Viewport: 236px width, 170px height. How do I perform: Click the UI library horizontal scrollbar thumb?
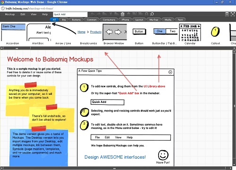point(17,48)
